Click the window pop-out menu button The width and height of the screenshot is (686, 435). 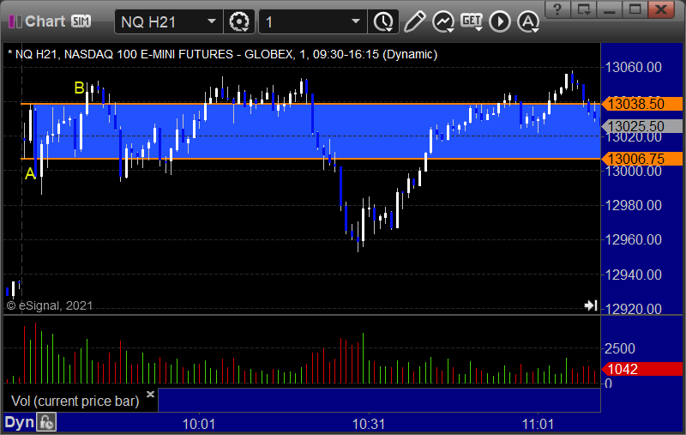pyautogui.click(x=584, y=9)
